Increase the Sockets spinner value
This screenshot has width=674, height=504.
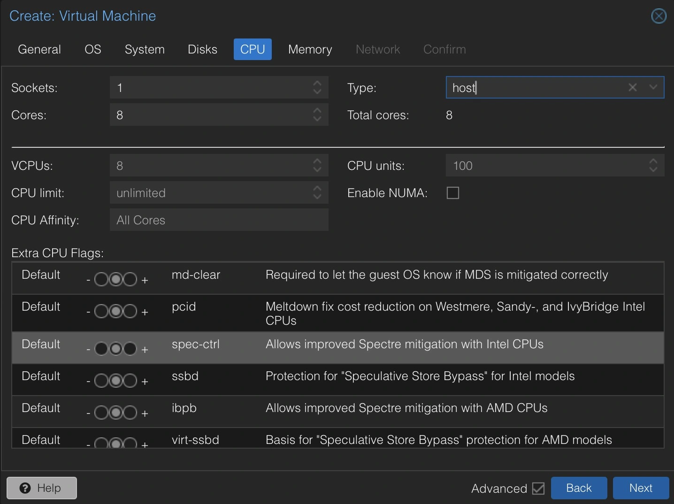tap(317, 83)
